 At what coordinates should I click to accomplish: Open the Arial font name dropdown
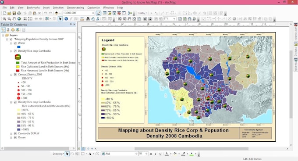click(136, 154)
